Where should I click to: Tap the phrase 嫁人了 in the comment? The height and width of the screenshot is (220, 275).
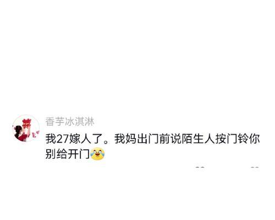[86, 139]
